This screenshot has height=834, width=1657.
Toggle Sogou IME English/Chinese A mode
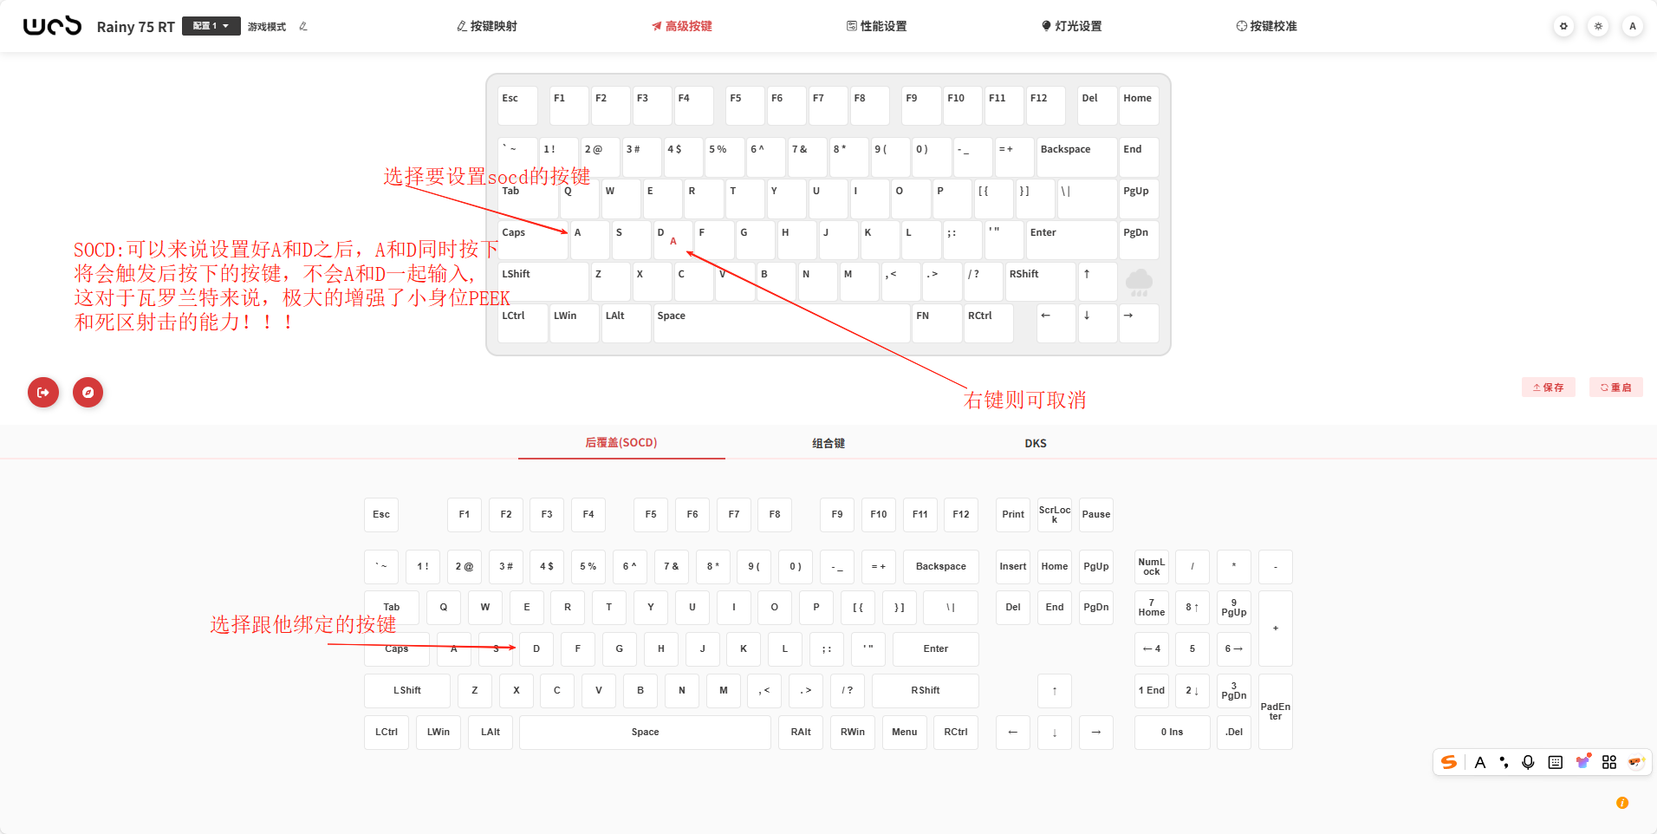(1480, 762)
